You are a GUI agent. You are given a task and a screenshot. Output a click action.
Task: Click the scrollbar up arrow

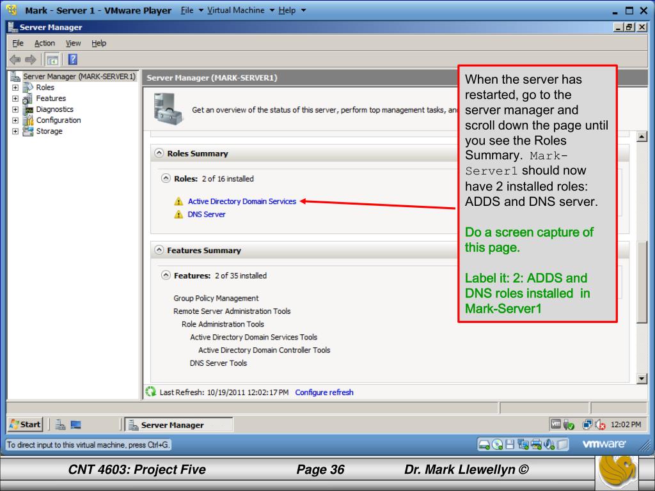point(642,137)
